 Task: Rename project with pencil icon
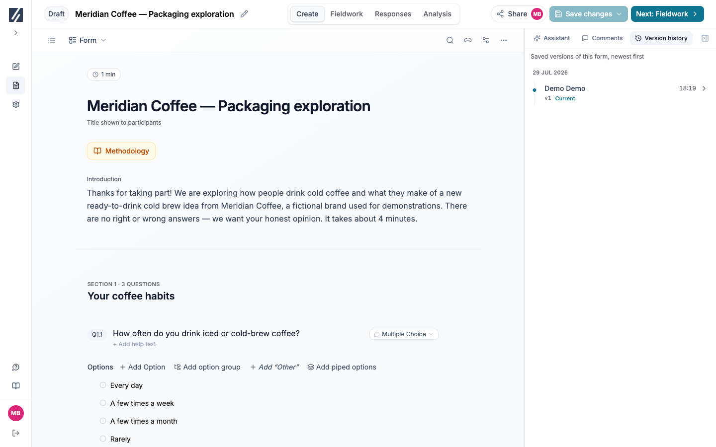(244, 14)
